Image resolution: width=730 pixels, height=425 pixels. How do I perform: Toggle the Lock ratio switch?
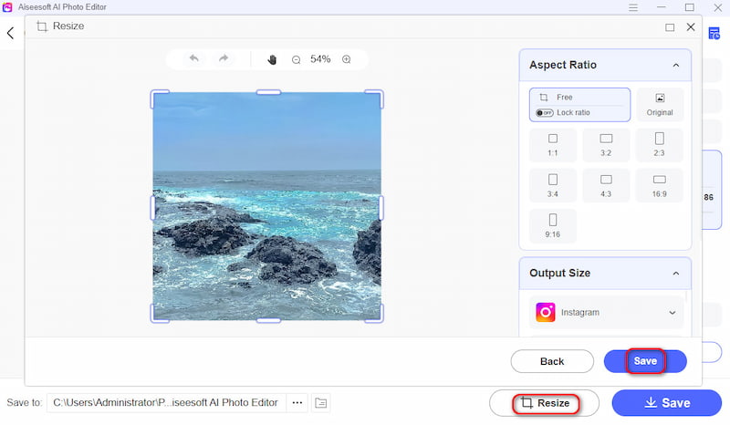(x=545, y=112)
